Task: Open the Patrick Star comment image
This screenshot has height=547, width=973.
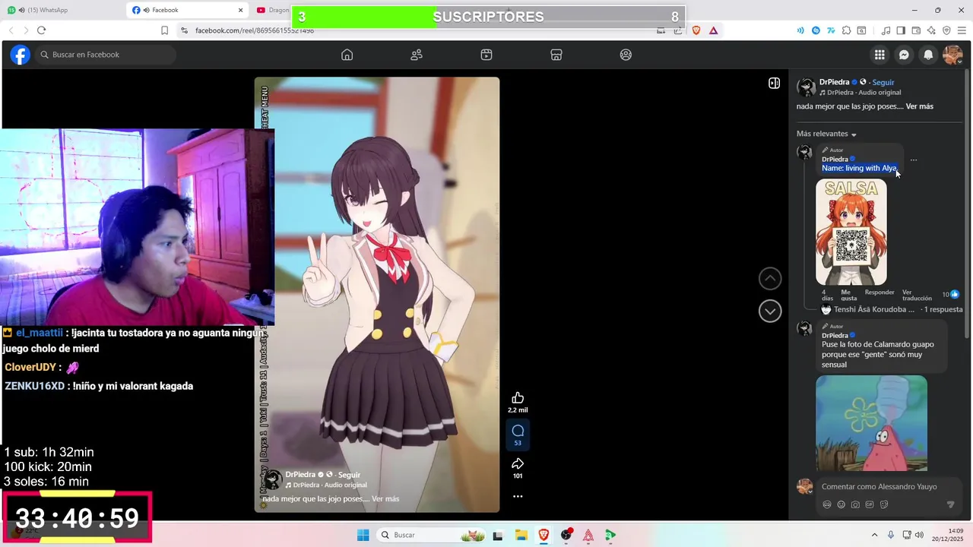Action: [x=871, y=423]
